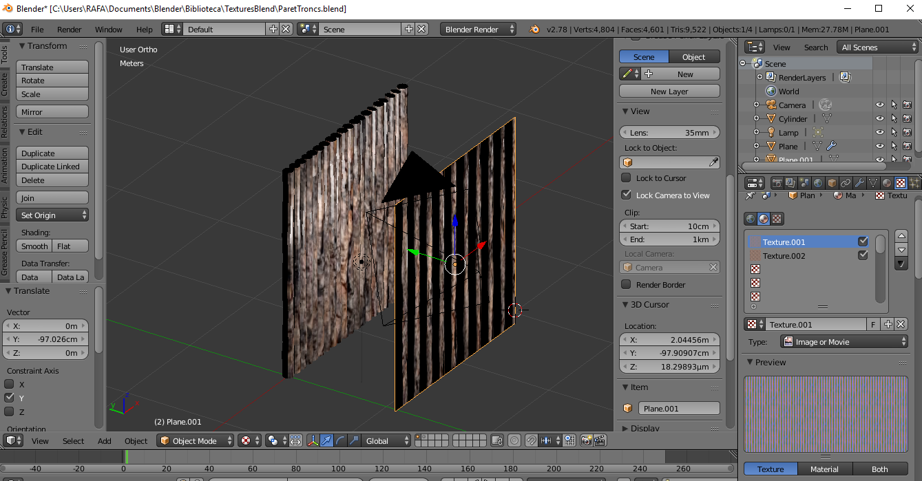
Task: Click the wrench modifier icon beside Plane in outliner
Action: coord(831,146)
